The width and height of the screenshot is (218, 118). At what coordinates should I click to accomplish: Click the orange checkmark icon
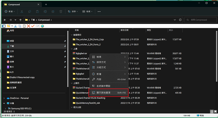[x=33, y=26]
